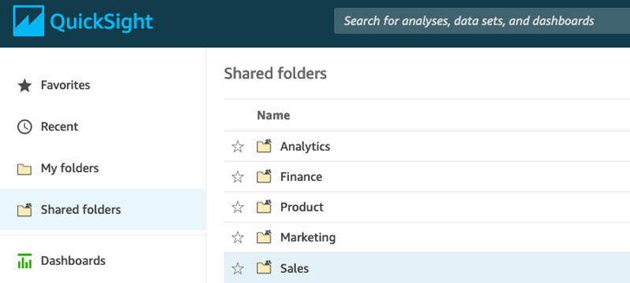Favorite the Analytics folder with its star
The width and height of the screenshot is (630, 283).
pyautogui.click(x=238, y=147)
